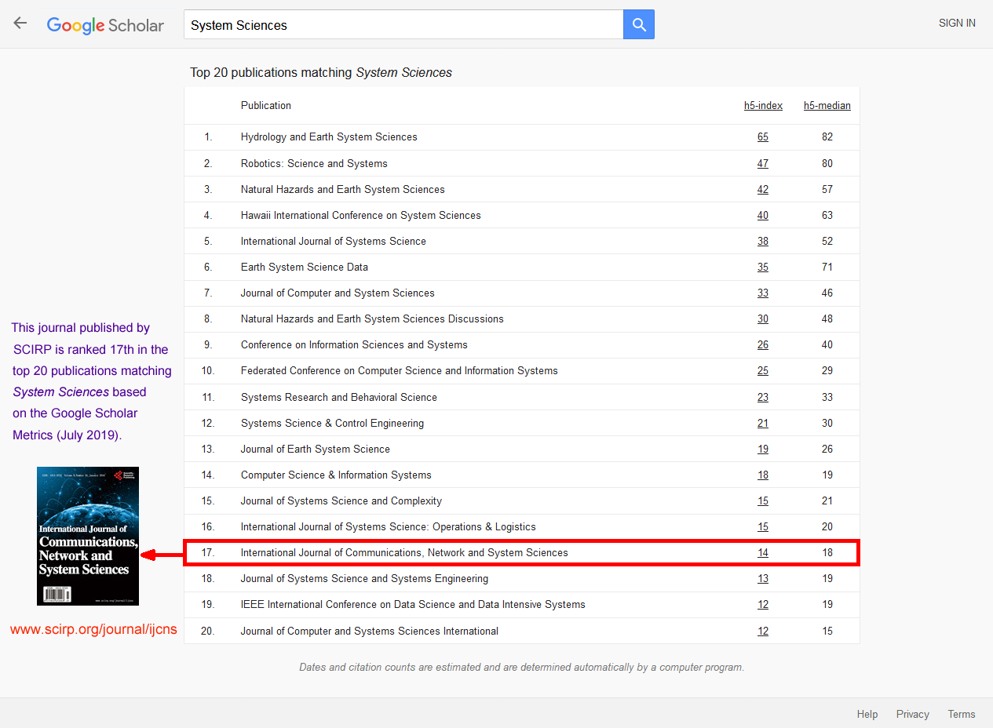The height and width of the screenshot is (728, 993).
Task: Open h5-index 21 for Systems Science & Control Engineering
Action: [763, 424]
